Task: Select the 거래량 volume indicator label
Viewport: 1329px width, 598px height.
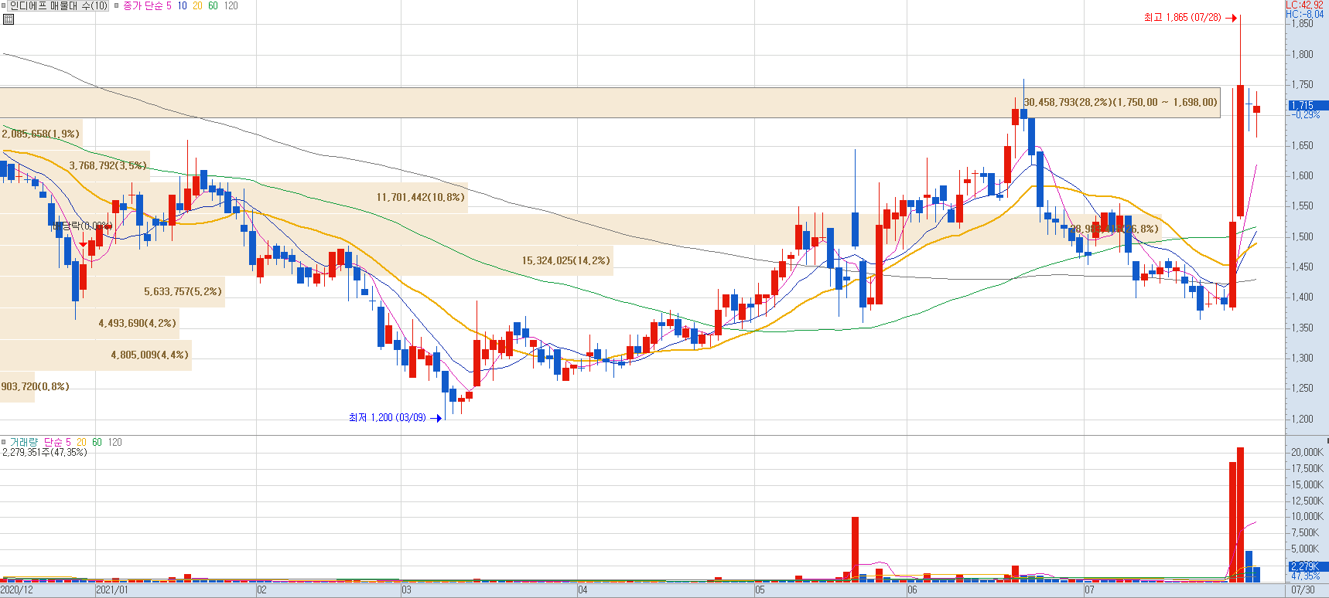Action: pyautogui.click(x=24, y=442)
